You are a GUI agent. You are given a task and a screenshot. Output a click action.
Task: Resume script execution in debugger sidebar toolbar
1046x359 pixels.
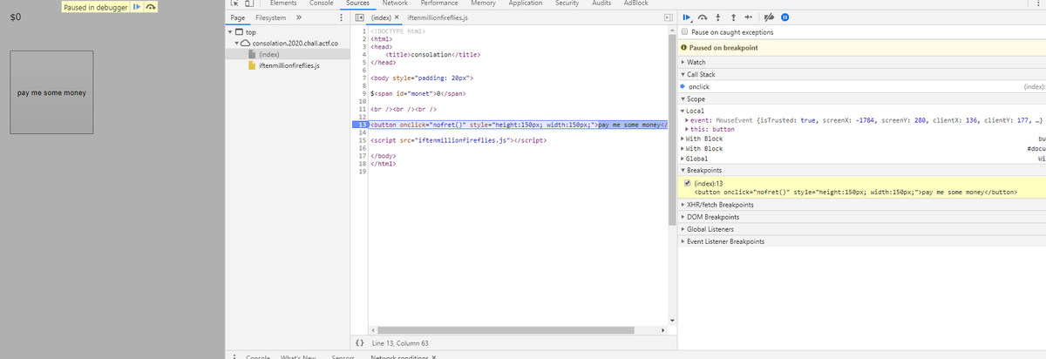tap(687, 18)
